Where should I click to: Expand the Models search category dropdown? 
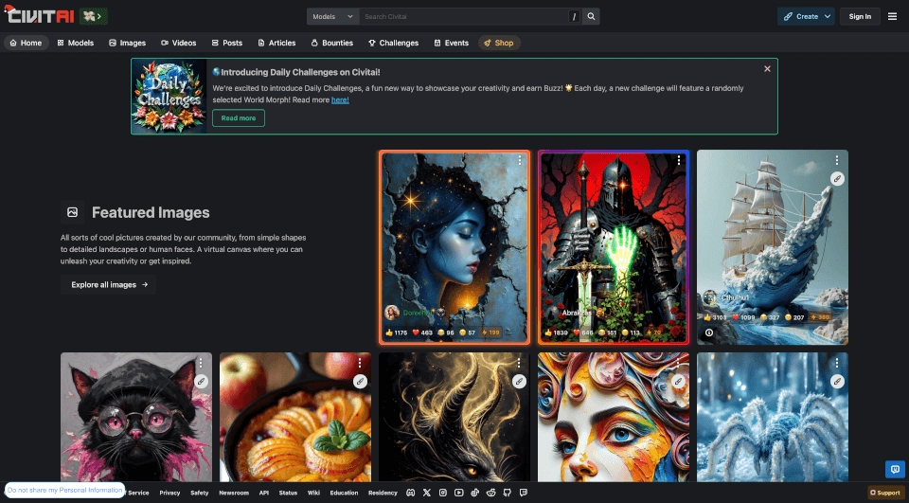[x=333, y=16]
